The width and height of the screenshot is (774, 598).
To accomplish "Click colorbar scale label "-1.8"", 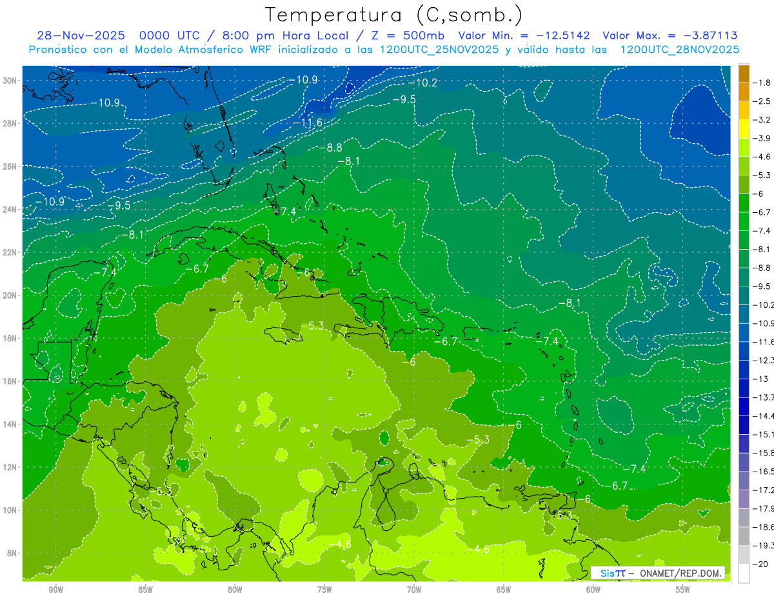I will point(762,83).
